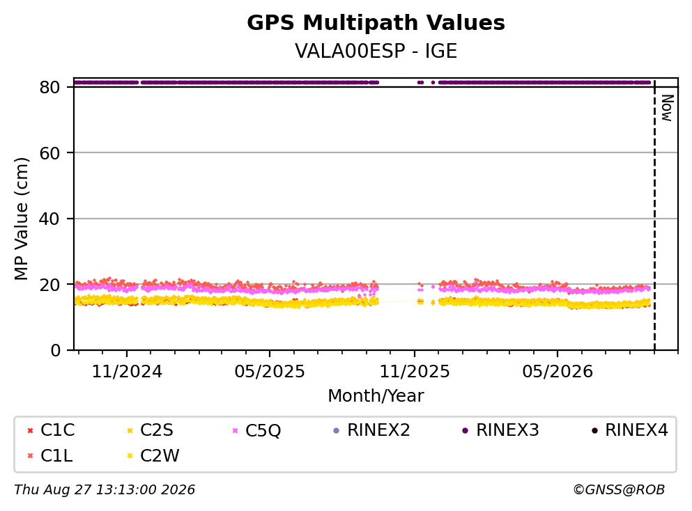Click the ©GNSS@ROB copyright text

point(619,490)
